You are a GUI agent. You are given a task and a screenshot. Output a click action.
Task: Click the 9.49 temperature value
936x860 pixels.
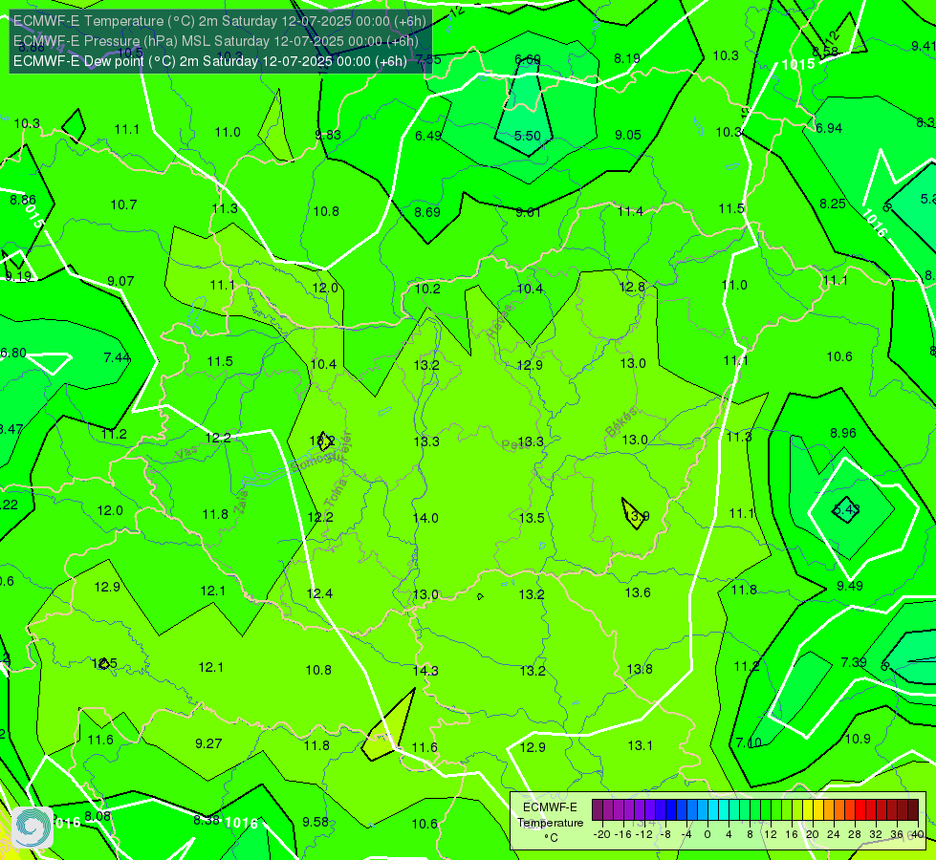[x=849, y=586]
